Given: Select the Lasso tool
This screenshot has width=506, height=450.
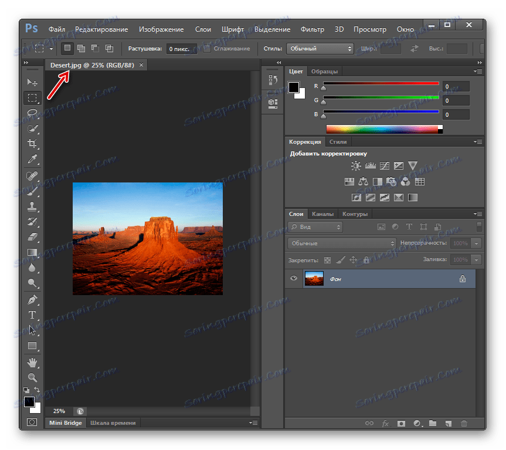Looking at the screenshot, I should (32, 113).
